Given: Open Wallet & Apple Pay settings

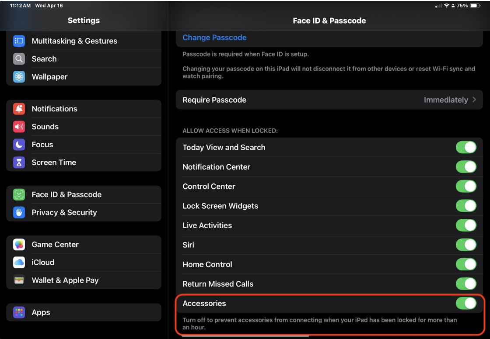Looking at the screenshot, I should [84, 280].
